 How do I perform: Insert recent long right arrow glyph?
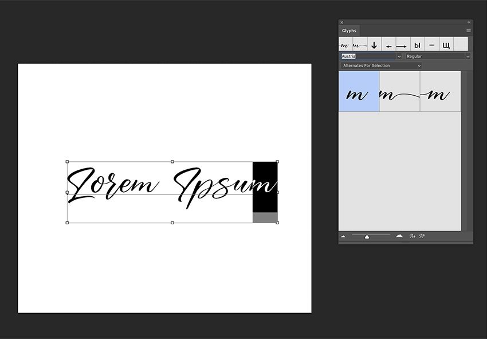pyautogui.click(x=403, y=44)
